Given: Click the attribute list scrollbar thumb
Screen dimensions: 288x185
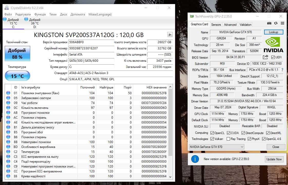Looking at the screenshot, I should pyautogui.click(x=170, y=122).
